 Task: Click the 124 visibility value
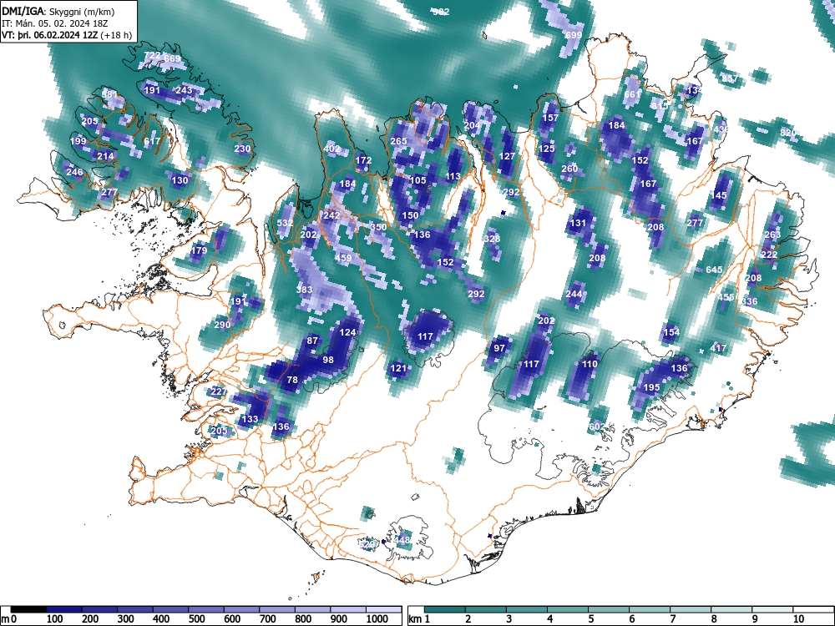[x=347, y=332]
